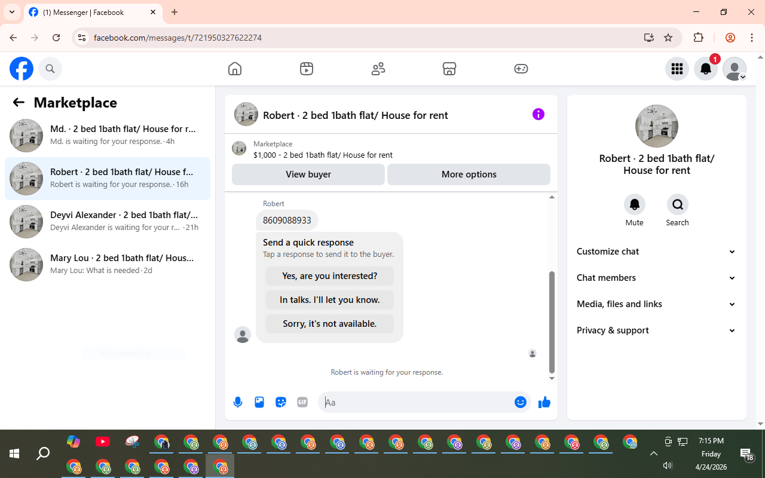Click the chat scrollbar thumb
Image resolution: width=765 pixels, height=478 pixels.
(x=552, y=321)
